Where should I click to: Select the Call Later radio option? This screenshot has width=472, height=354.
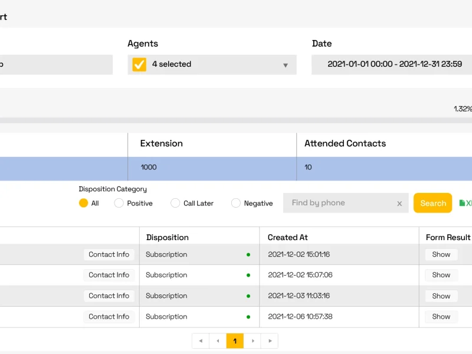coord(175,203)
